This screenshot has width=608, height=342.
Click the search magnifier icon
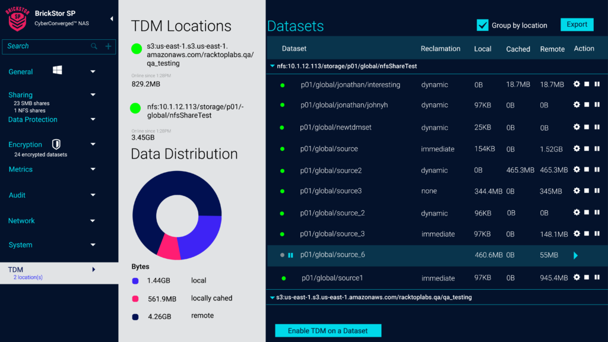(93, 46)
